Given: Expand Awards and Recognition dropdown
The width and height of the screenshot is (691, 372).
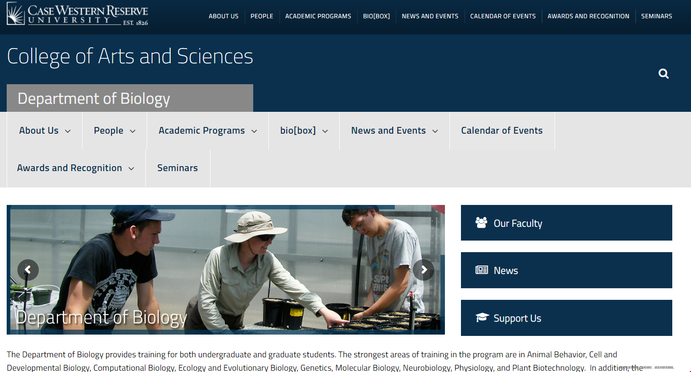Looking at the screenshot, I should point(131,168).
